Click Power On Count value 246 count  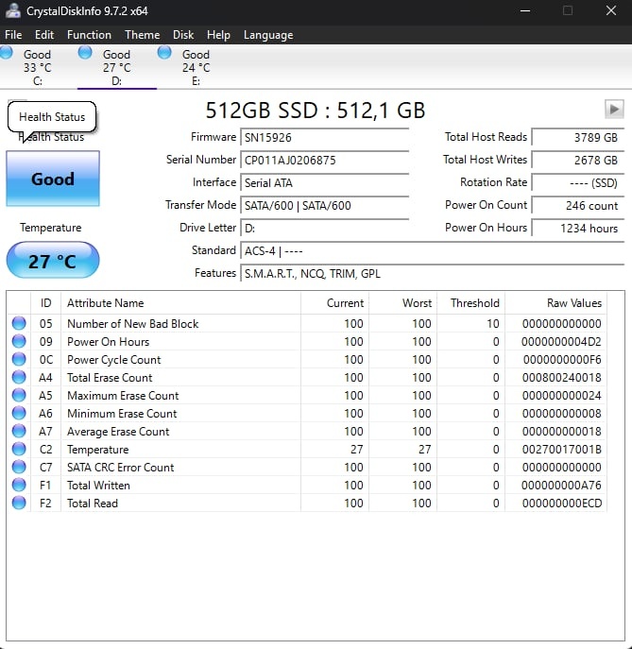coord(578,206)
